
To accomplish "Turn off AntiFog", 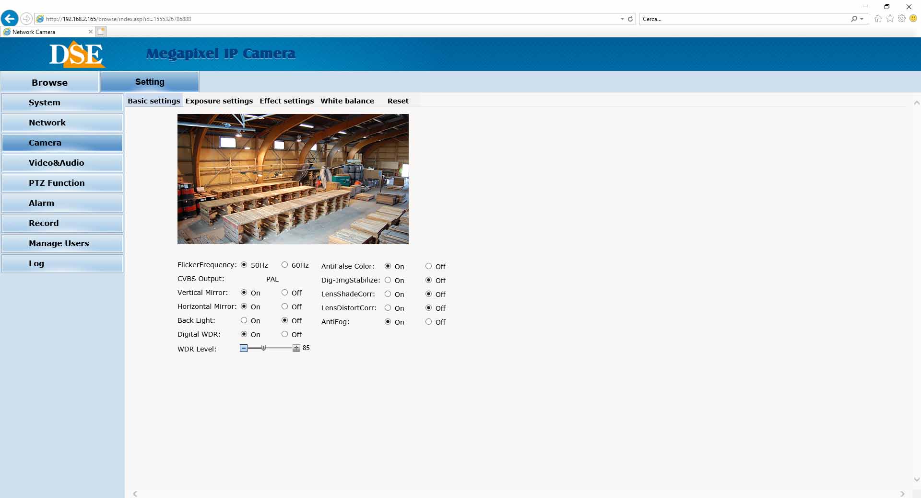I will 428,322.
